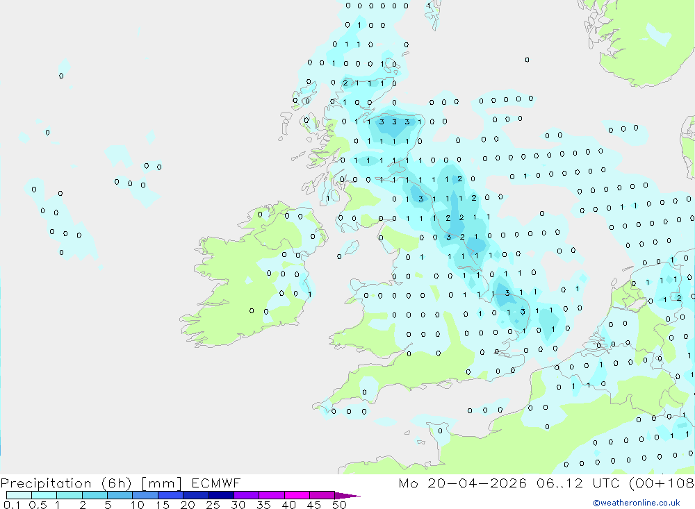695x509 pixels.
Task: Pick the 1–2 mm legend color swatch
Action: pos(69,495)
